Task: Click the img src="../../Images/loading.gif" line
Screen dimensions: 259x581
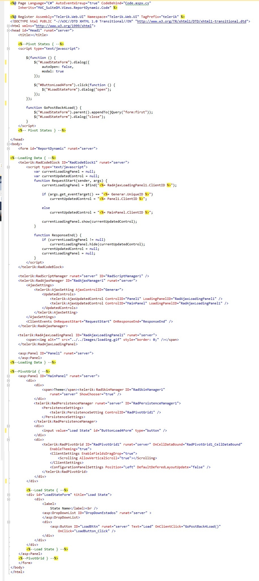Action: (103, 340)
